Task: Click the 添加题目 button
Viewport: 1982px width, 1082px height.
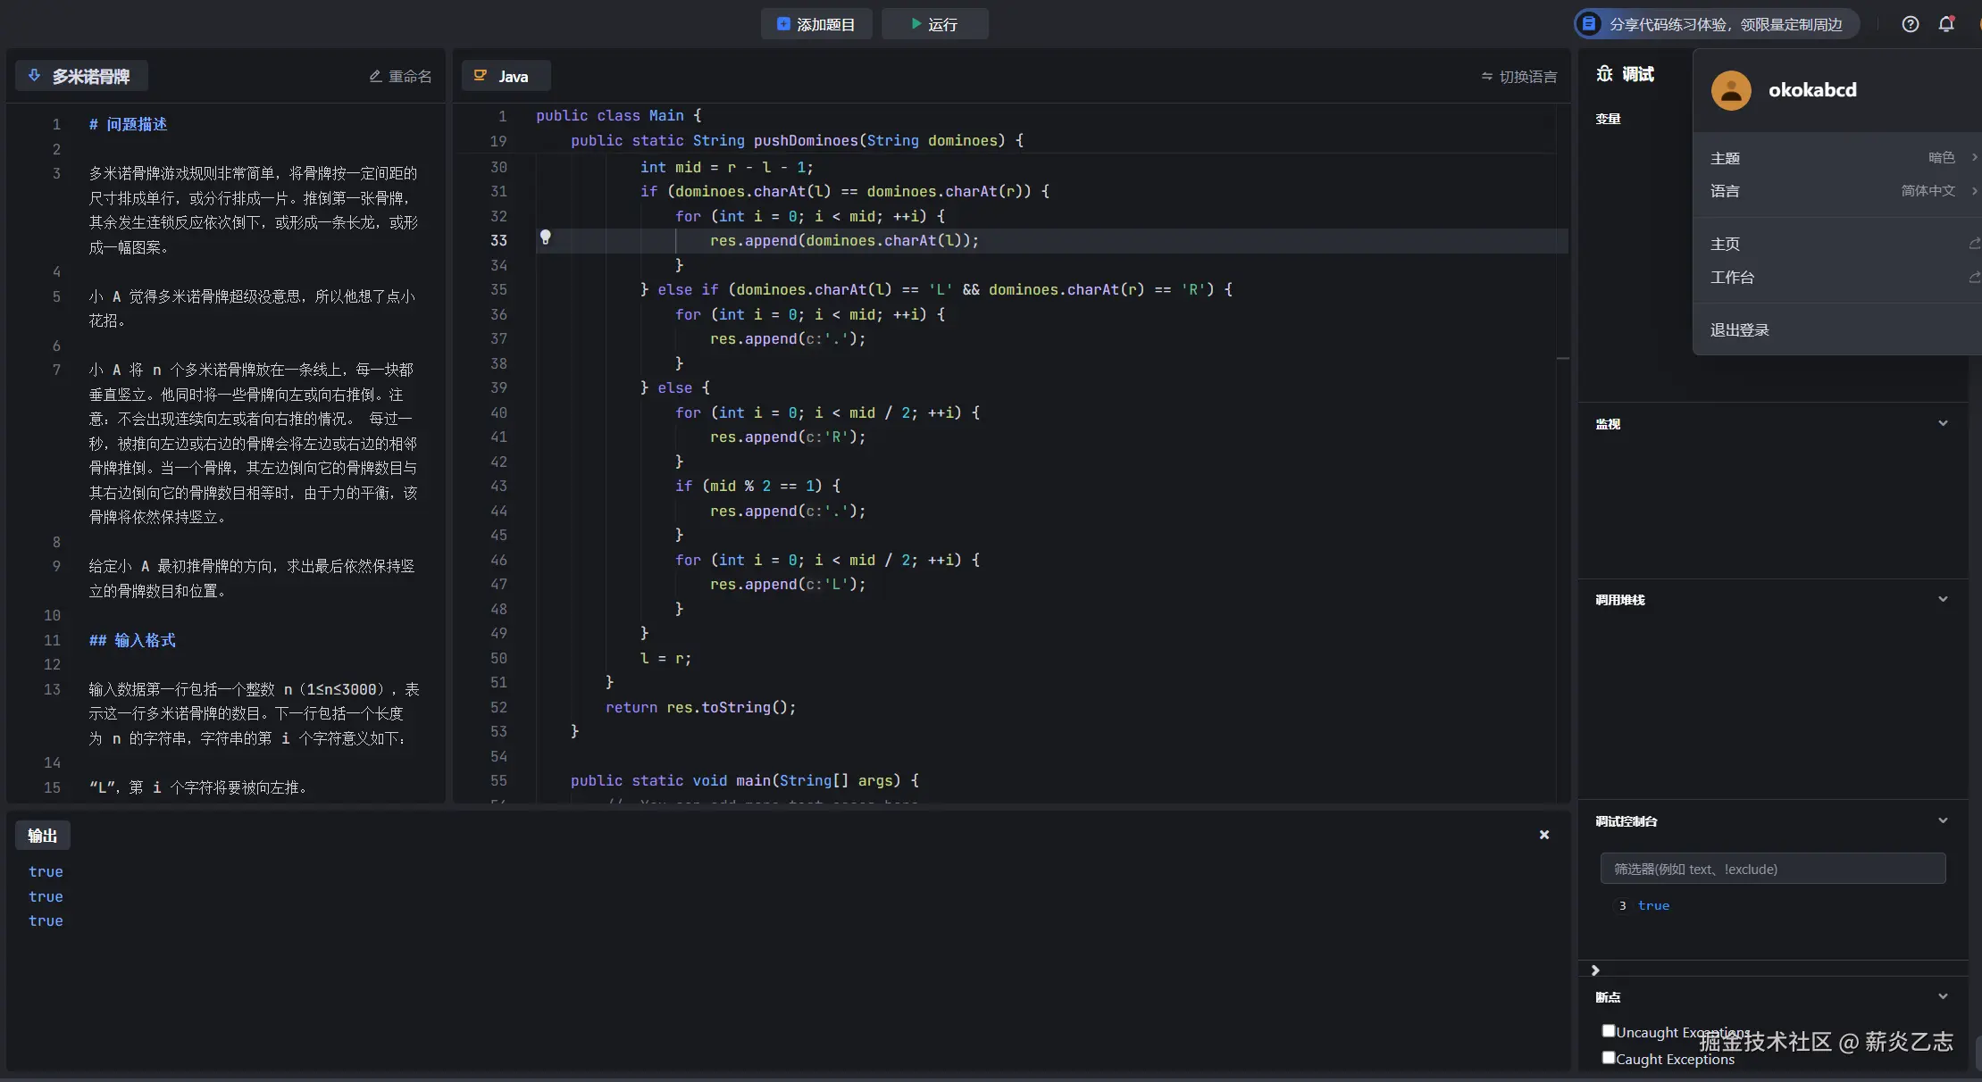Action: pyautogui.click(x=815, y=24)
